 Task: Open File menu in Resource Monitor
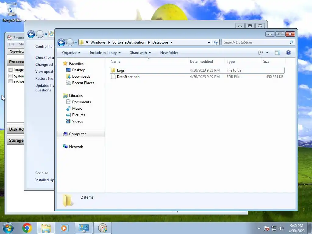click(12, 44)
